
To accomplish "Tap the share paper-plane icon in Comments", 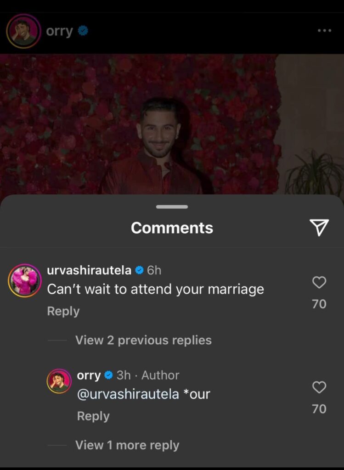I will pyautogui.click(x=319, y=227).
